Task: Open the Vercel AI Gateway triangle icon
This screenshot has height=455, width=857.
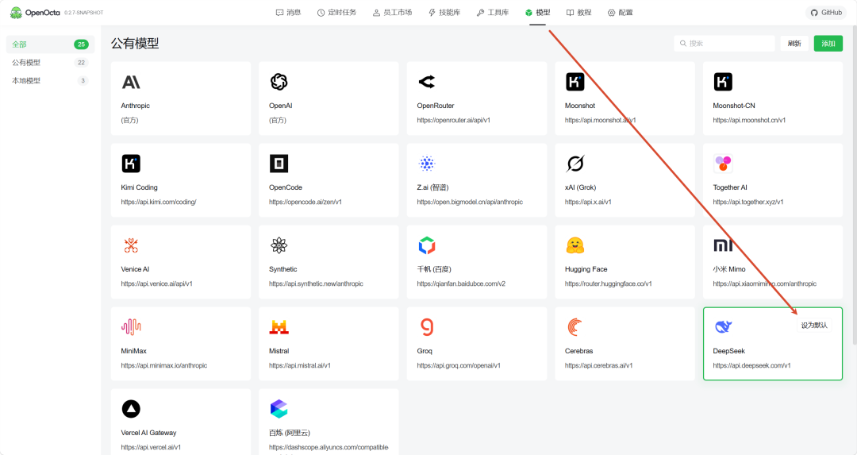Action: pyautogui.click(x=131, y=409)
